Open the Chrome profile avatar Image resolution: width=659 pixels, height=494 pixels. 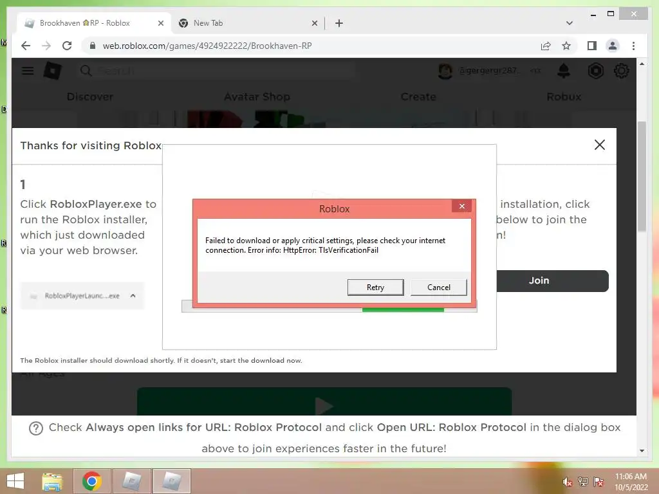pos(613,46)
